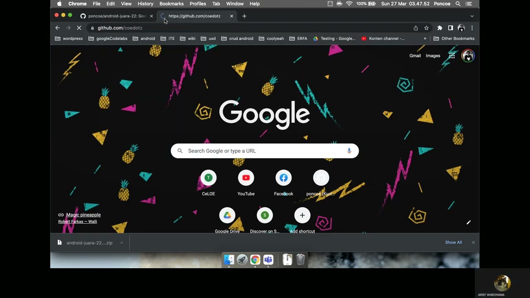Open the Window menu
This screenshot has height=298, width=530.
tap(235, 4)
